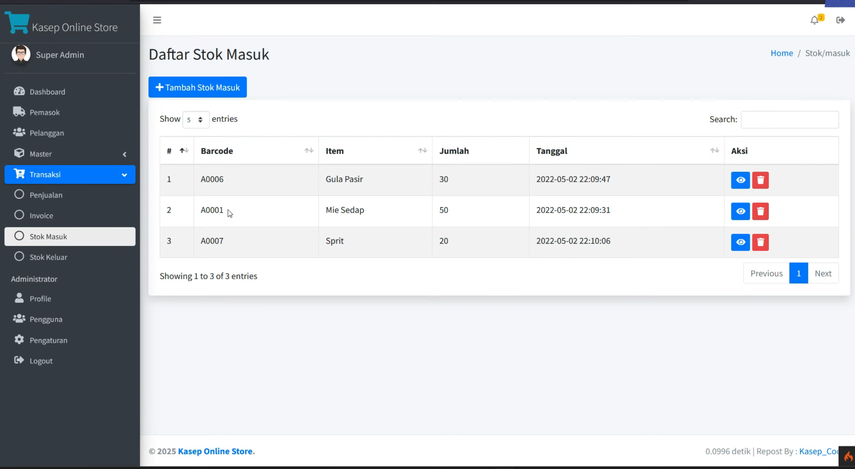Click the Kasep Online Store brand title
Viewport: 855px width, 469px height.
[x=75, y=27]
